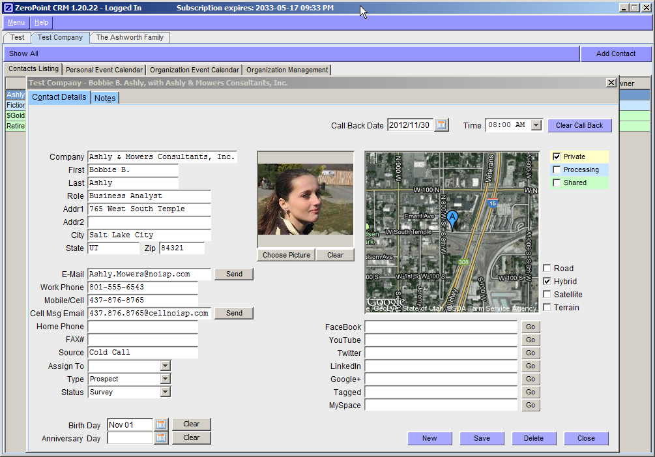The image size is (655, 457).
Task: Open the Menu menu
Action: pos(16,23)
